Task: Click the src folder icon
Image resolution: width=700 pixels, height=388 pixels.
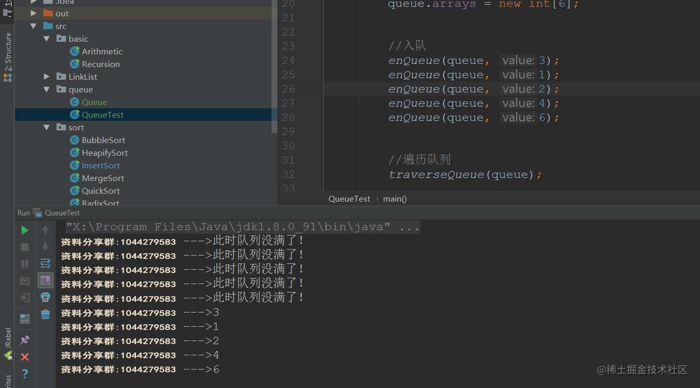Action: coord(48,26)
